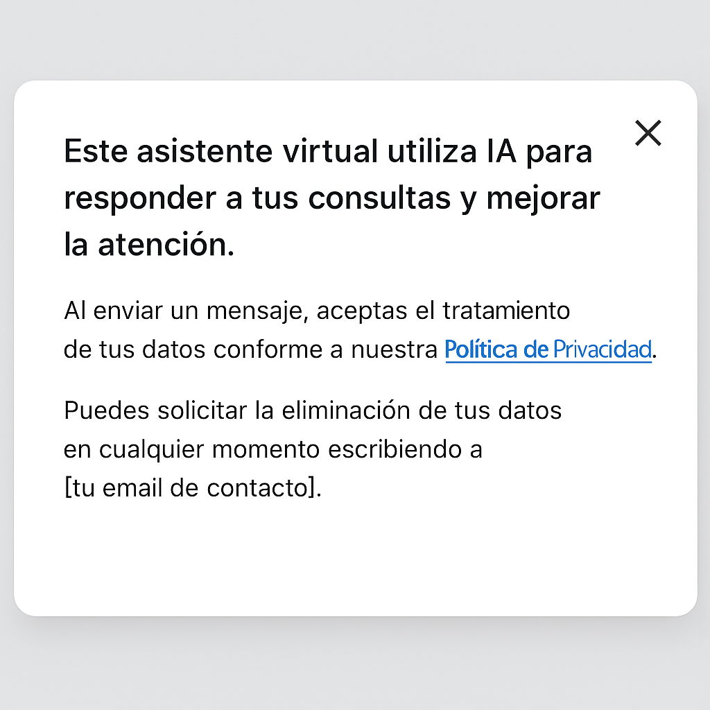The image size is (710, 710).
Task: Select the word "Privacidad" in the underlined link
Action: coord(603,349)
